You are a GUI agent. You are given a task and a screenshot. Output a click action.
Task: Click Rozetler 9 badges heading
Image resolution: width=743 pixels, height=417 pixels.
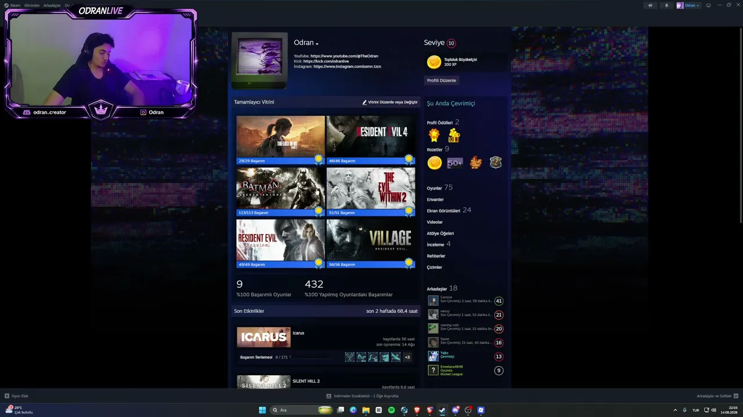438,149
